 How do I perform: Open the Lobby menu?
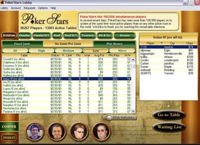coord(4,8)
